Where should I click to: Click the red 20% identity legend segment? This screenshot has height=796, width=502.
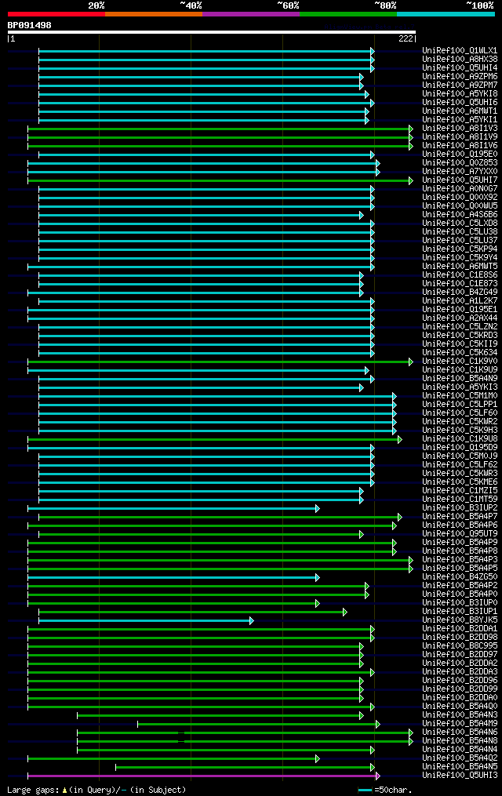[x=56, y=14]
